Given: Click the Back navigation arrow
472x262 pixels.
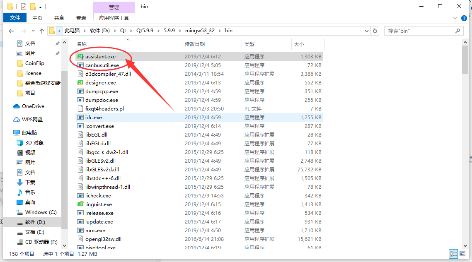Looking at the screenshot, I should tap(12, 31).
